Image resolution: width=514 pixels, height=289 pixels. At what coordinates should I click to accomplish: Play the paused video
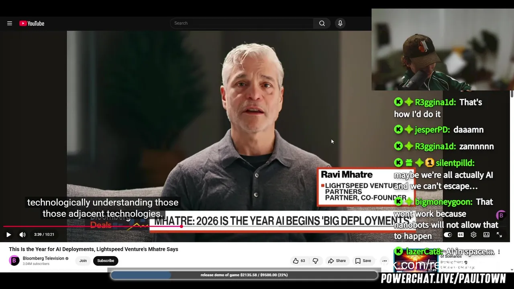tap(8, 234)
